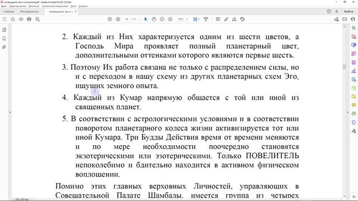Click the stamp tool icon
Image resolution: width=358 pixels, height=201 pixels.
point(242,20)
